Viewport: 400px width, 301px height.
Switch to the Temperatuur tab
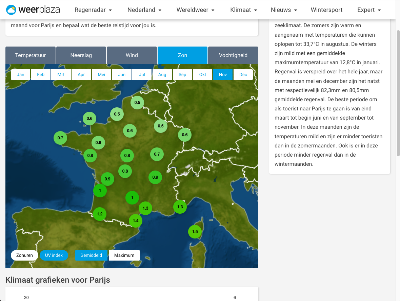coord(31,55)
